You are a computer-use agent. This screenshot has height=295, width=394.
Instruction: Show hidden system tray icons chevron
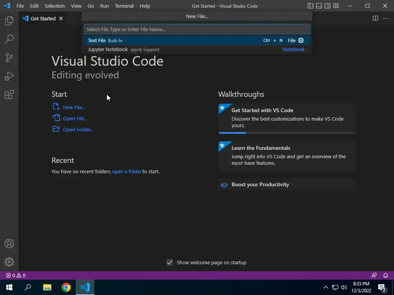326,287
